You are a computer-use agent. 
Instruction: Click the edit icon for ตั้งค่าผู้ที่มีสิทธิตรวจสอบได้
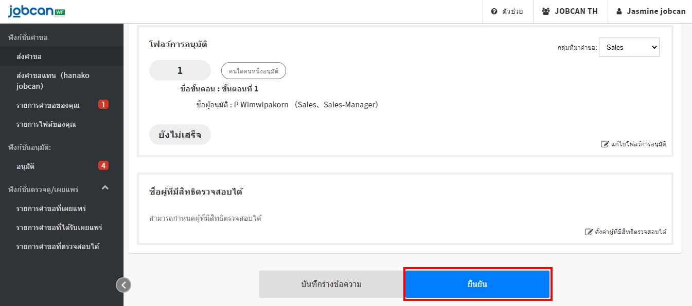(x=589, y=232)
